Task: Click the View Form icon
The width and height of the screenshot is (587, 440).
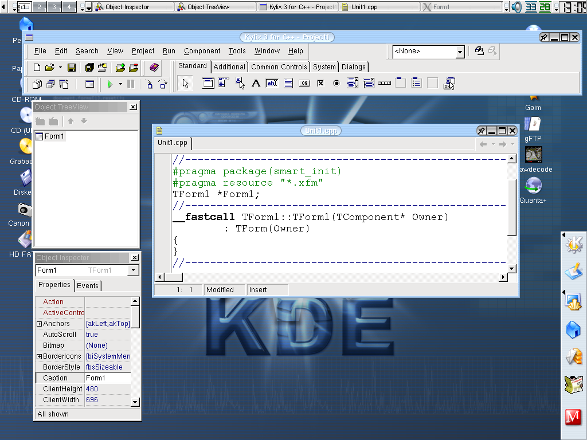Action: pos(50,84)
